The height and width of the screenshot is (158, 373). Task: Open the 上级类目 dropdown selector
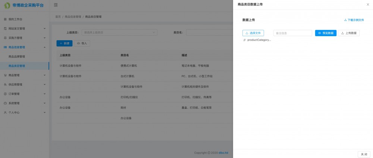point(119,32)
